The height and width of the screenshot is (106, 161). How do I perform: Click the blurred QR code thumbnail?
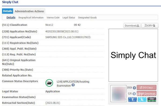coord(119,94)
